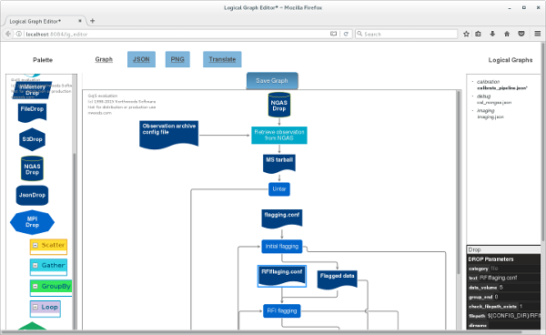Select the MPI Drop hexagon in the palette

point(32,222)
